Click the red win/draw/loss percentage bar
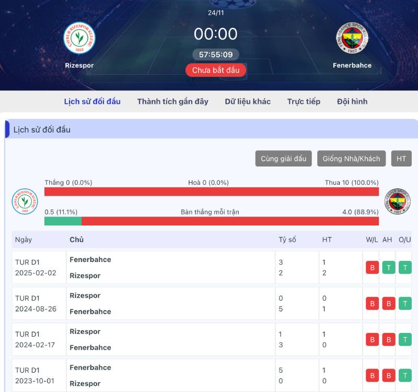 212,192
